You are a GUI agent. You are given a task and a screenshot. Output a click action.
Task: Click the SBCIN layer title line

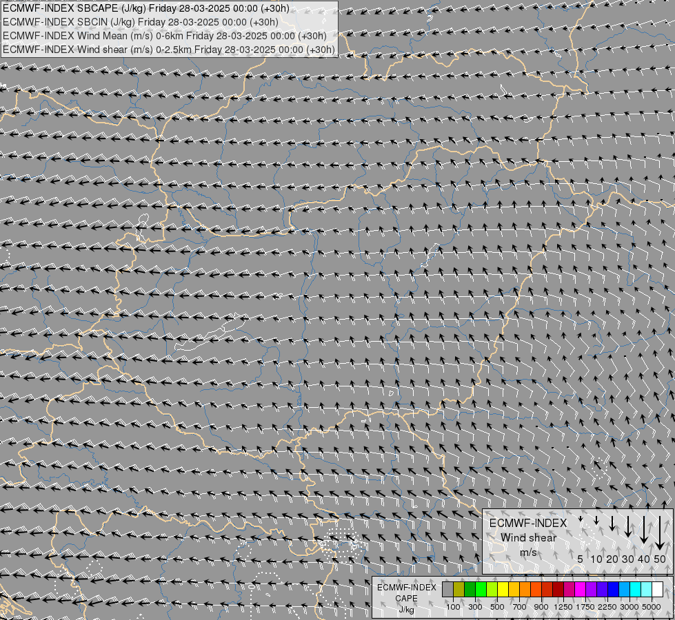(141, 22)
